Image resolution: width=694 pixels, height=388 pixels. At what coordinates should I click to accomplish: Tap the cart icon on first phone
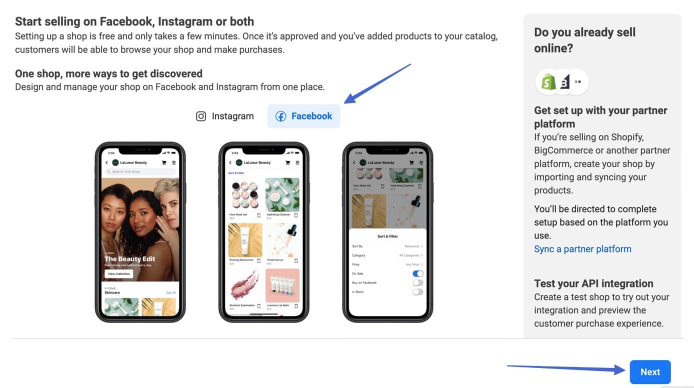[164, 162]
